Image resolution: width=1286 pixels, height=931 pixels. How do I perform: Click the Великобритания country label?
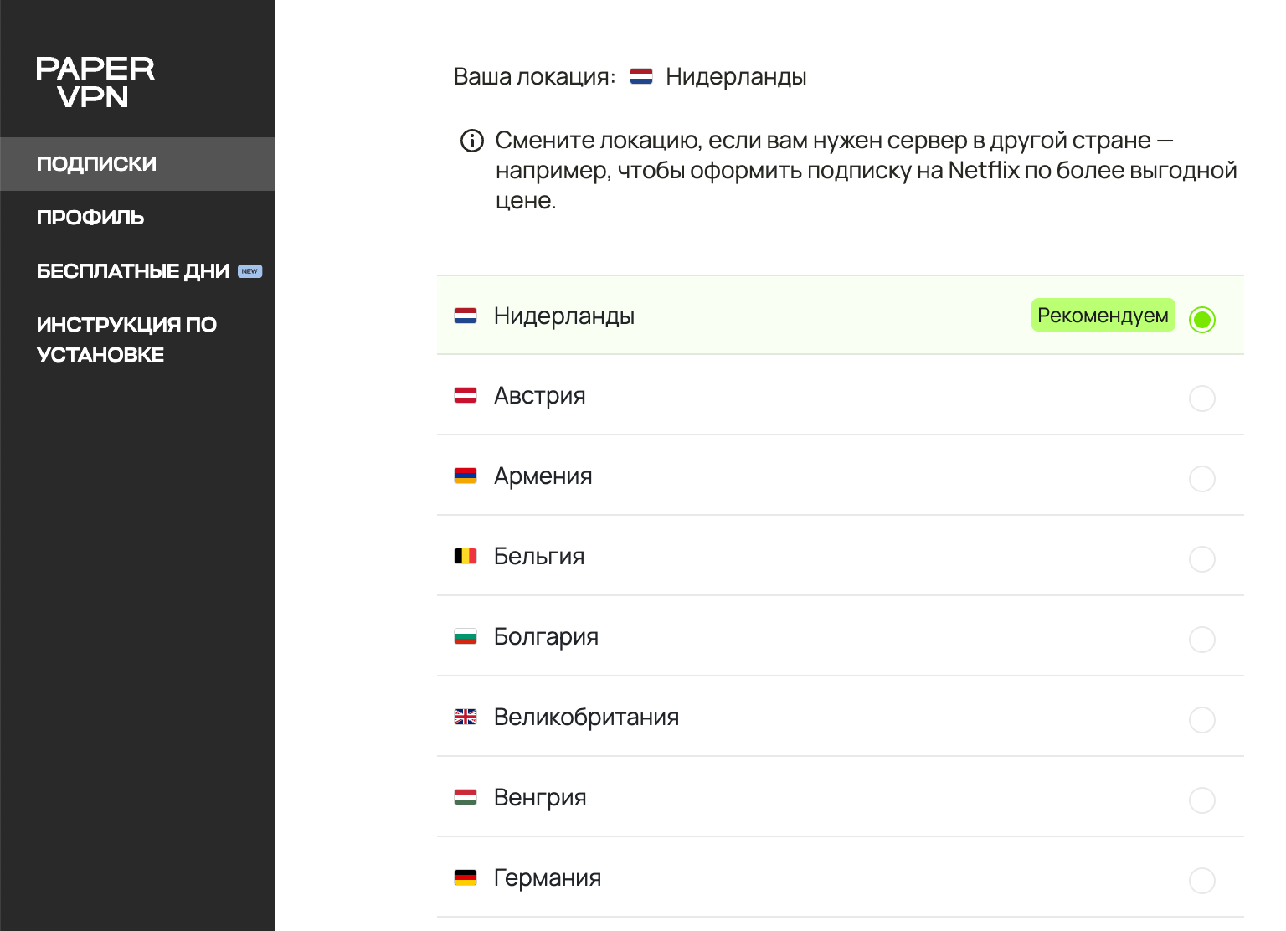click(586, 718)
